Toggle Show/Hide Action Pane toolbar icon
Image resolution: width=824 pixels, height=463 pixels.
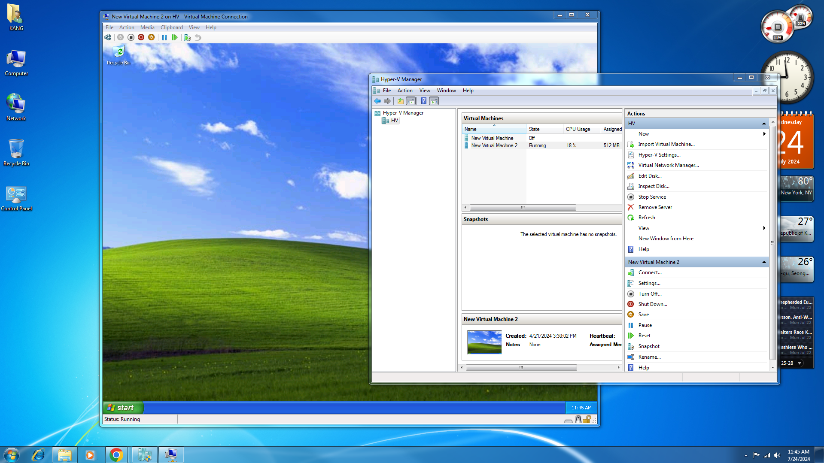click(x=434, y=101)
